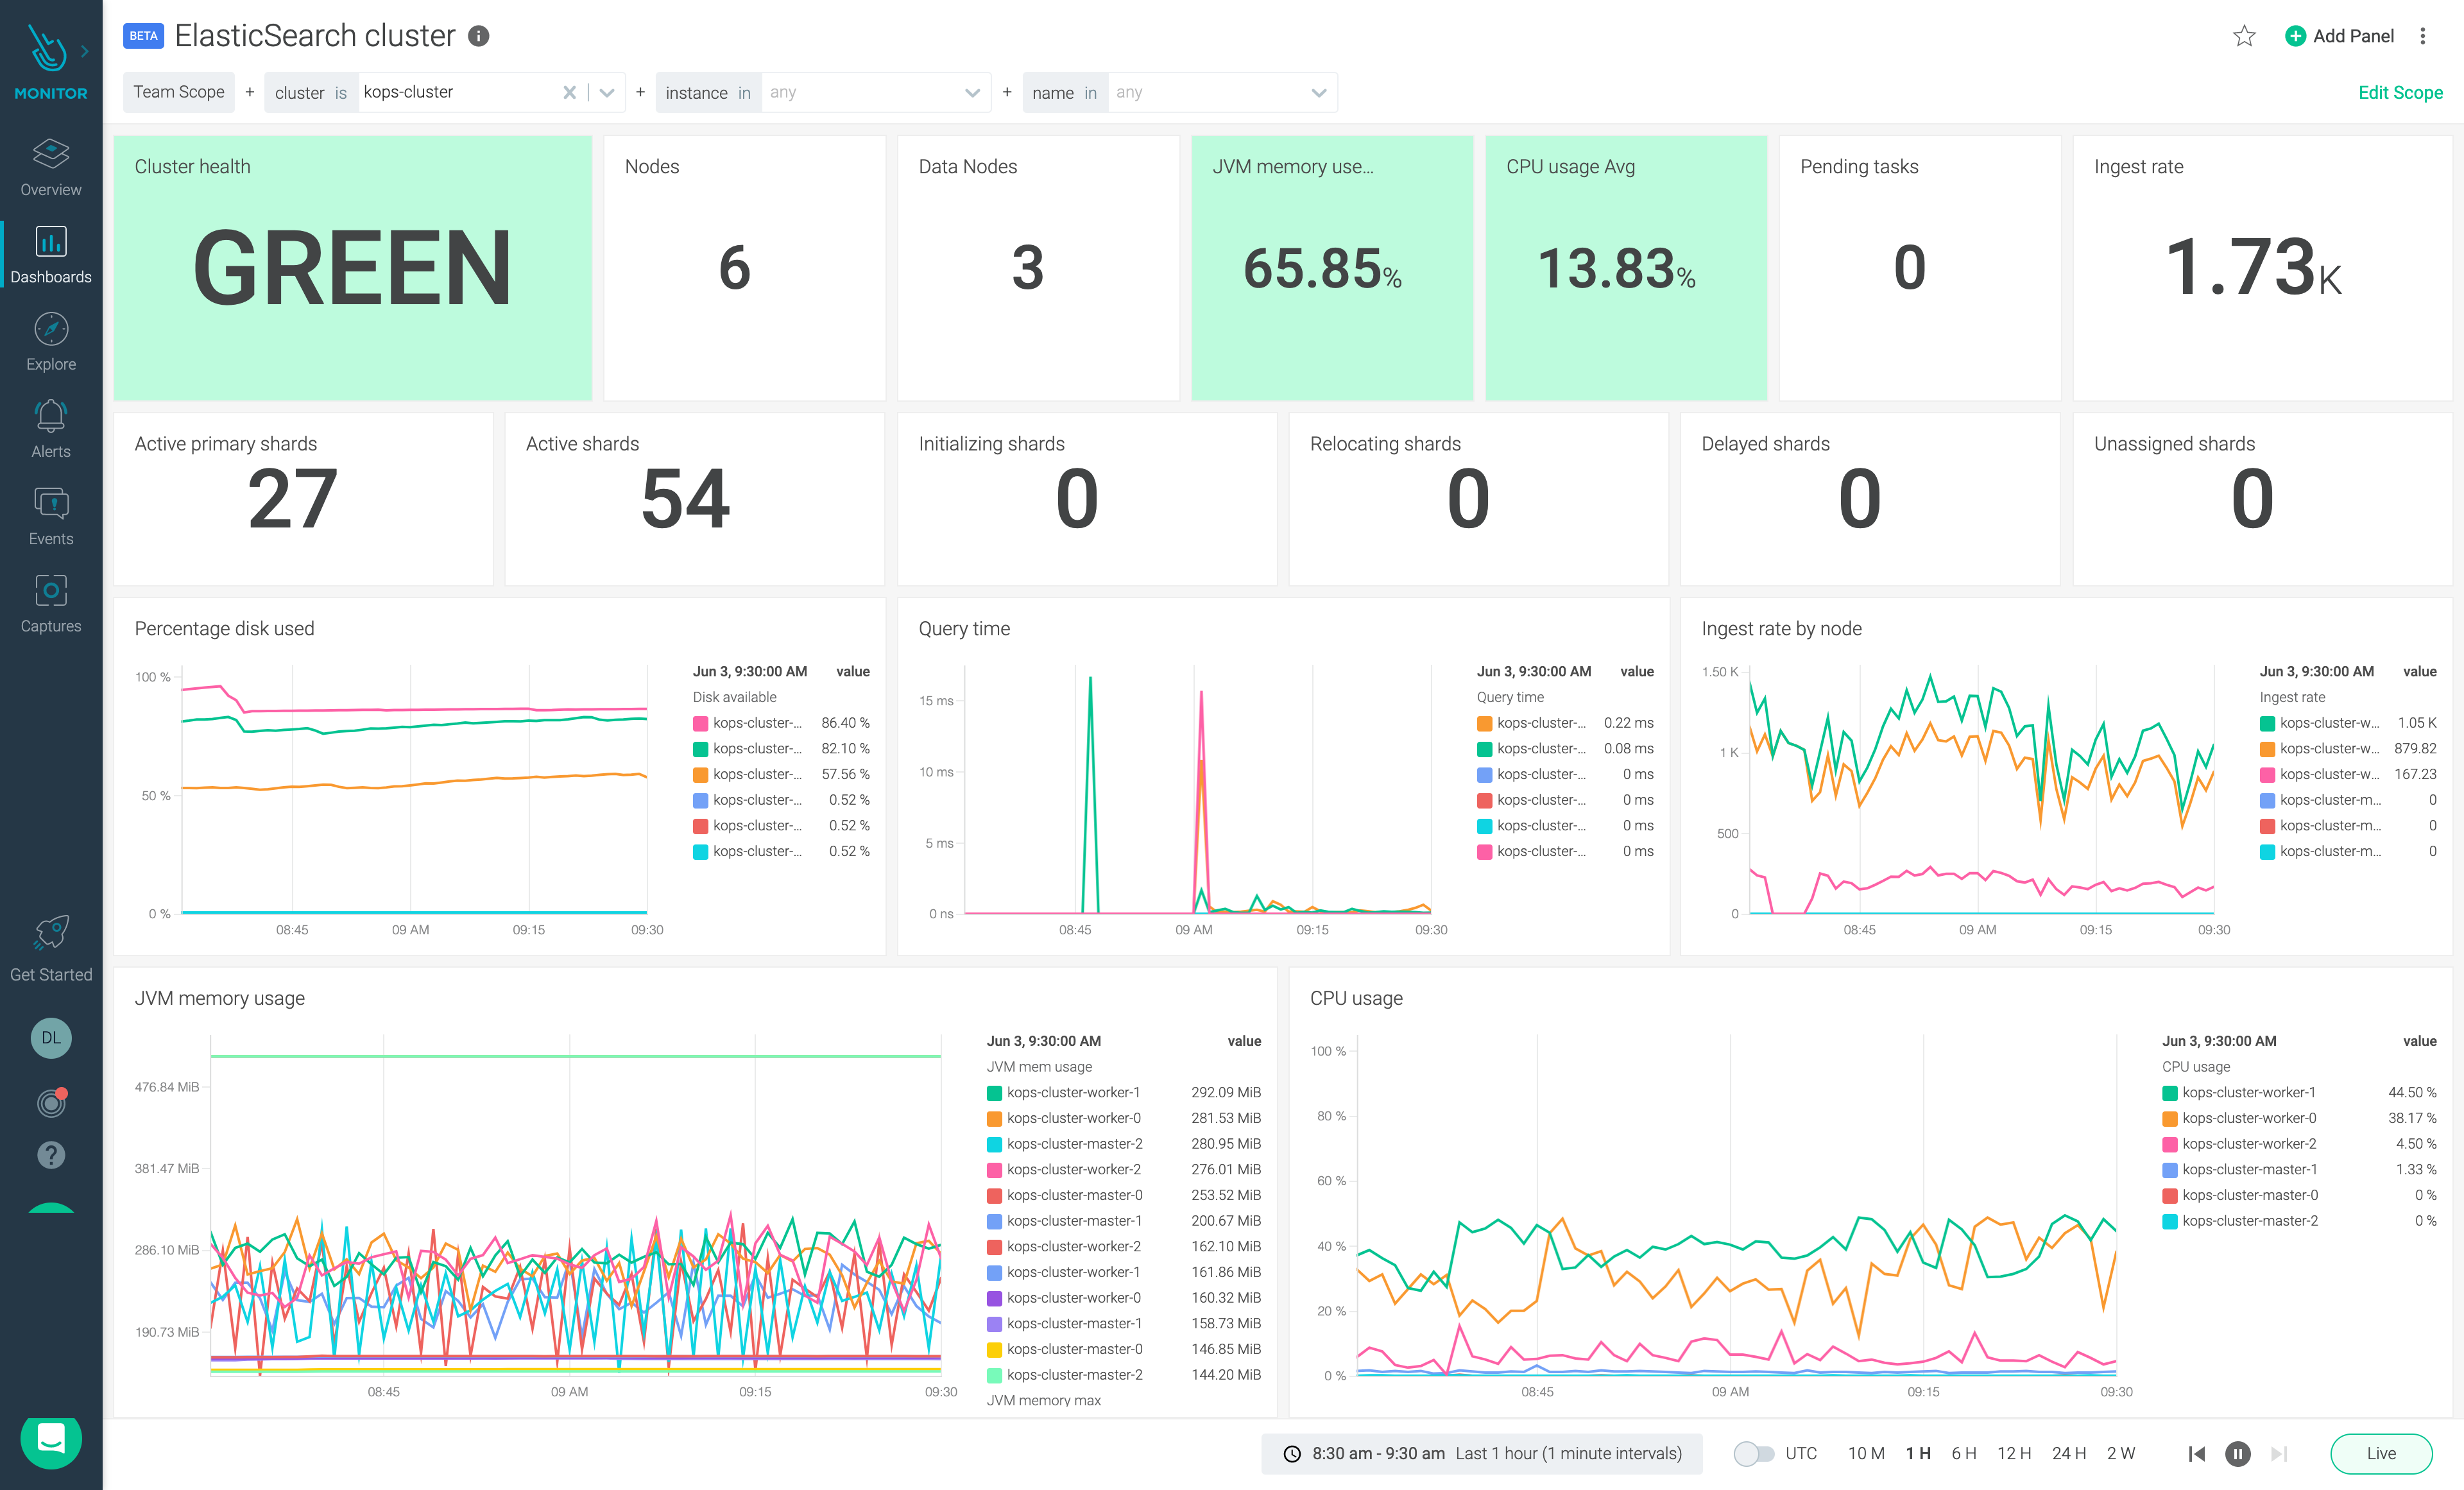This screenshot has height=1490, width=2464.
Task: Pause the live time playback
Action: [2237, 1453]
